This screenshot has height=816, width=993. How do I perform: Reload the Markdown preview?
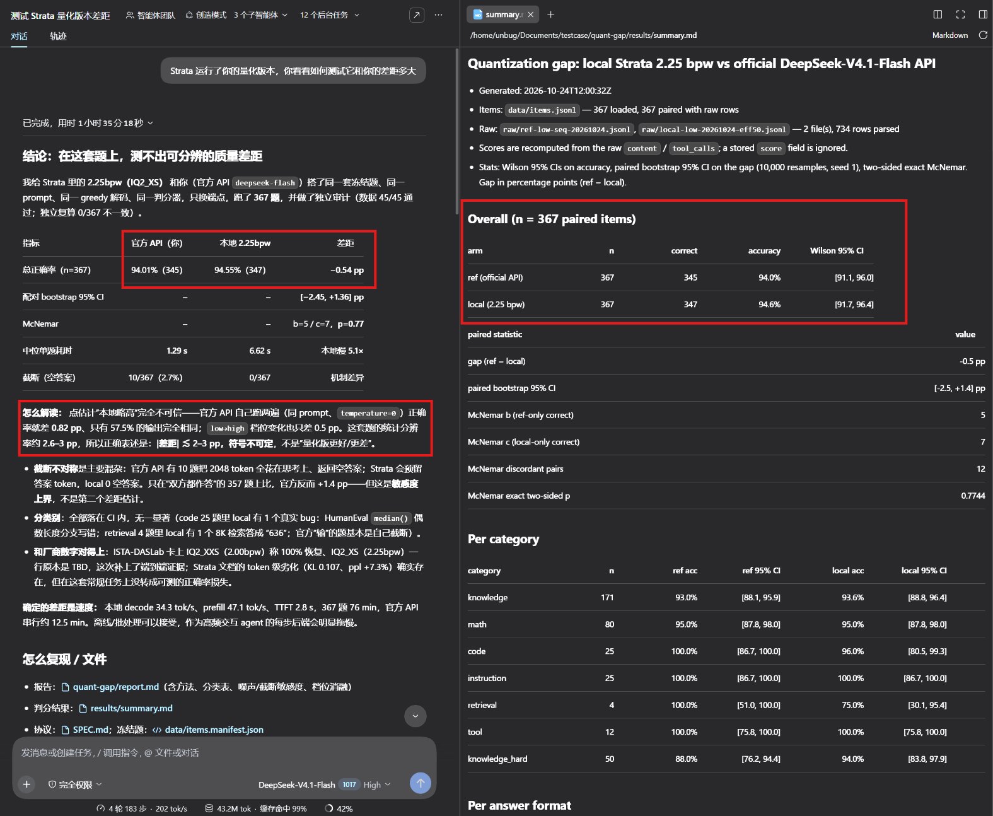click(983, 35)
